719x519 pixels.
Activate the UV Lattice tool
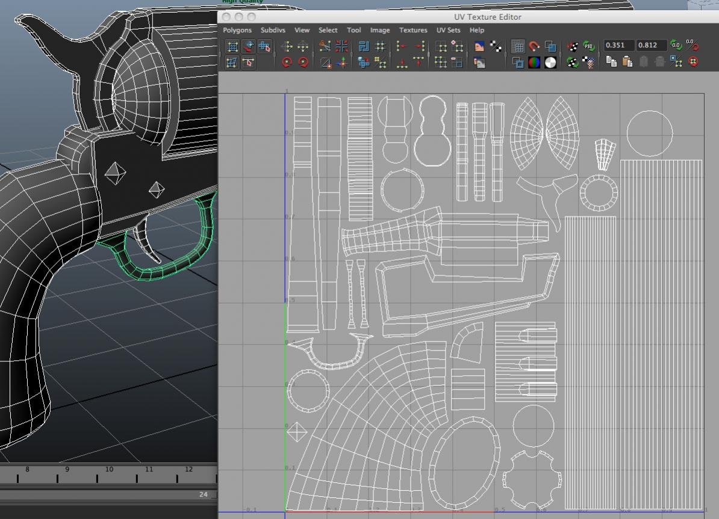[232, 46]
